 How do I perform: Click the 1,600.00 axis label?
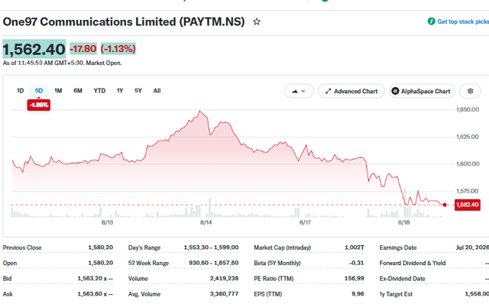(x=468, y=164)
